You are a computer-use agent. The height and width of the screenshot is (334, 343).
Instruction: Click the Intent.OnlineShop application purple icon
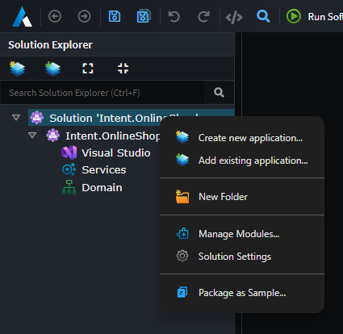[x=53, y=136]
